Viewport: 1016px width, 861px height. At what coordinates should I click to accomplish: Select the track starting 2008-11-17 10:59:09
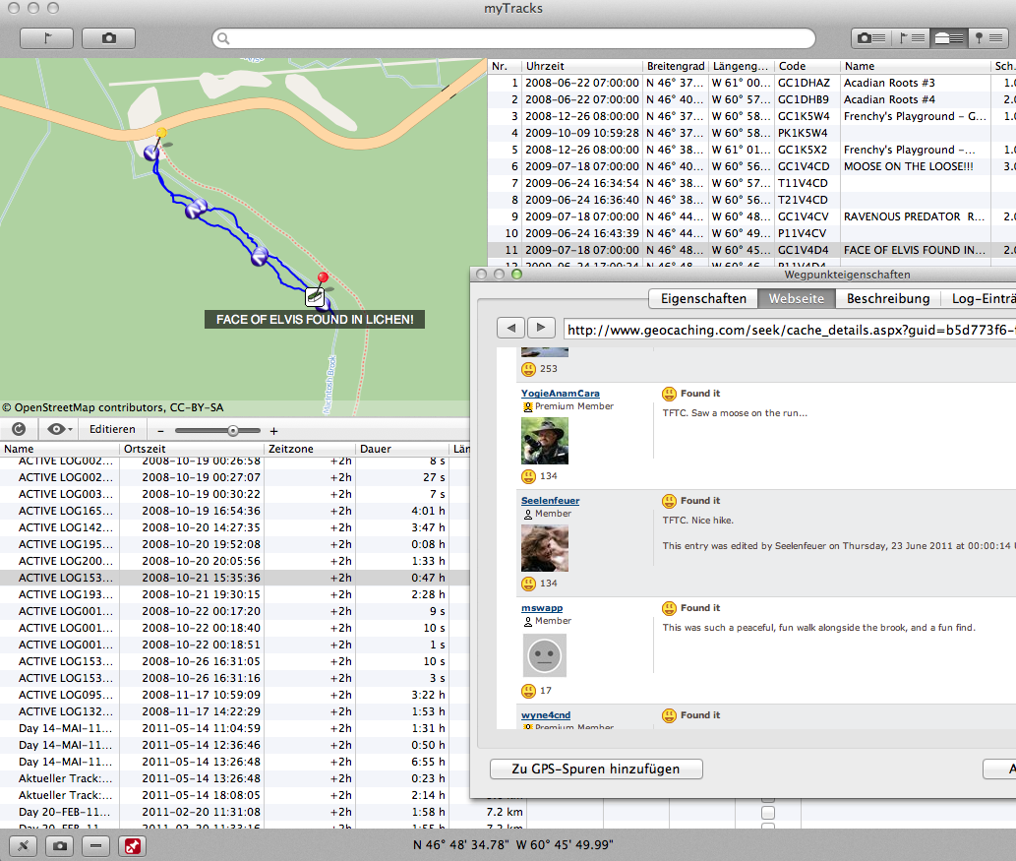click(234, 695)
